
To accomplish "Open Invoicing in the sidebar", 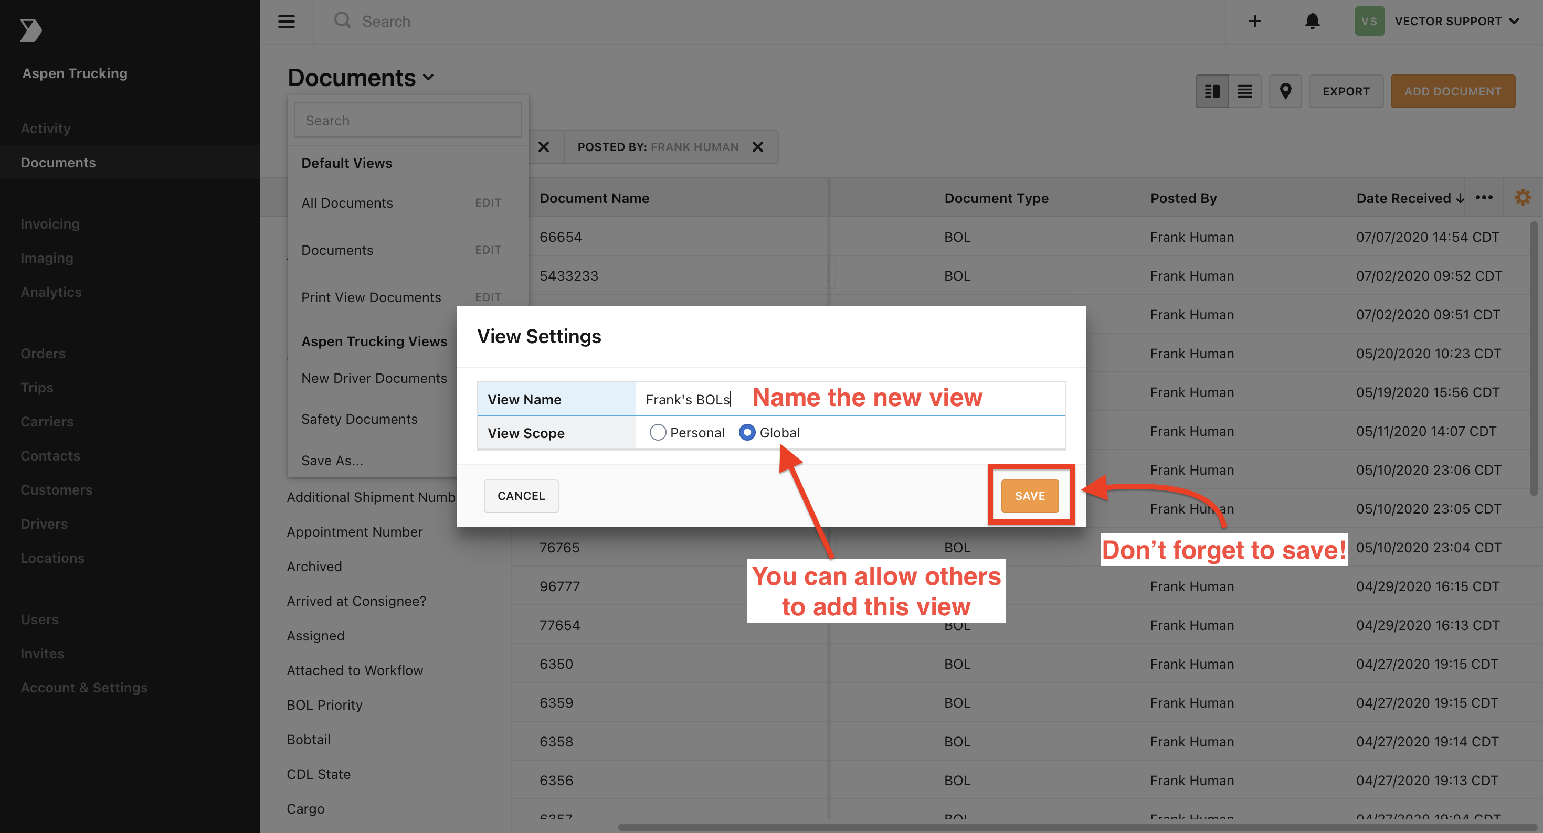I will coord(50,223).
